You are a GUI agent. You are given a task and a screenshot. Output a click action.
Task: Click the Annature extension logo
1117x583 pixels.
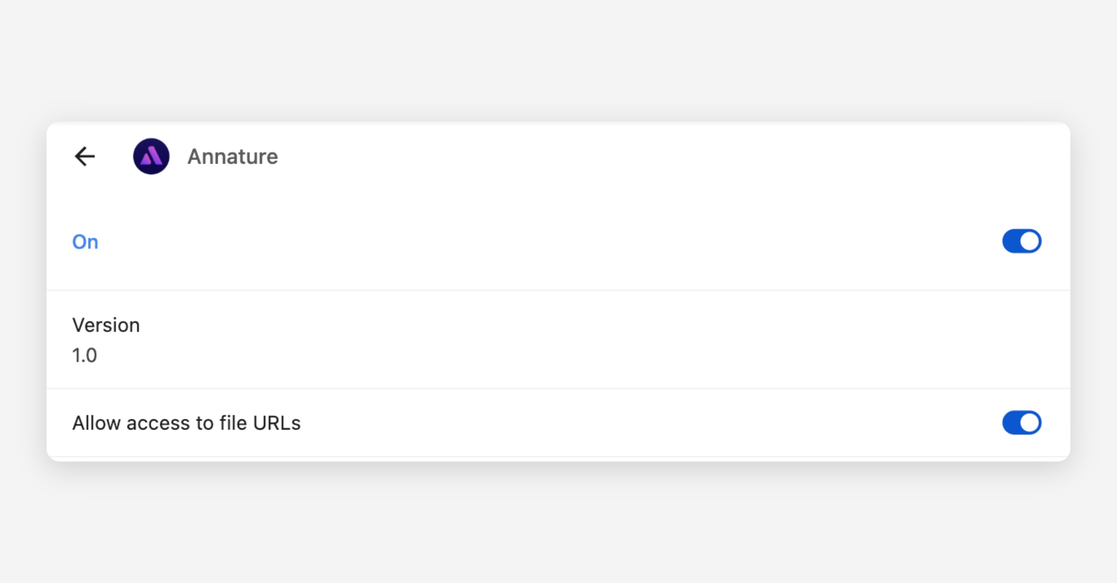point(151,156)
